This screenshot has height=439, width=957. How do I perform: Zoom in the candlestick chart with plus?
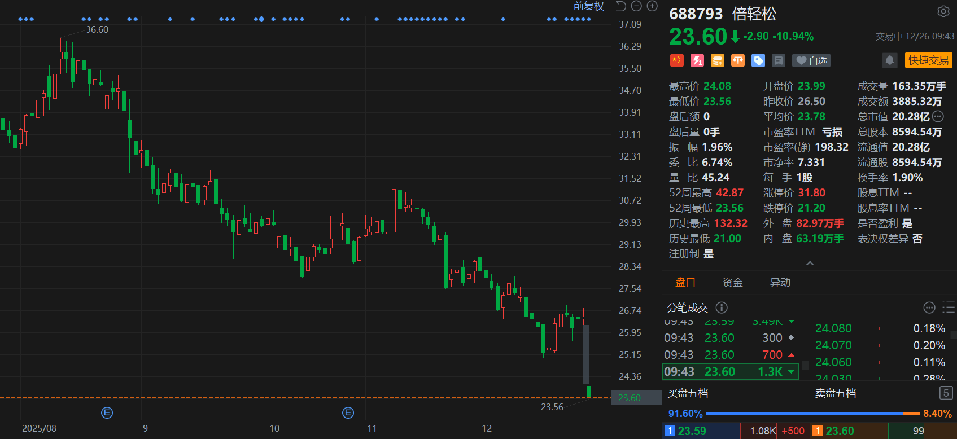point(652,6)
